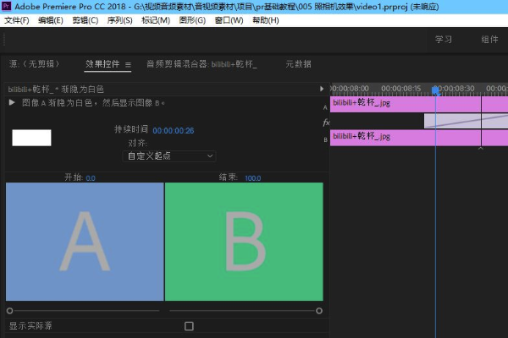
Task: Click the fx track icon
Action: click(326, 123)
